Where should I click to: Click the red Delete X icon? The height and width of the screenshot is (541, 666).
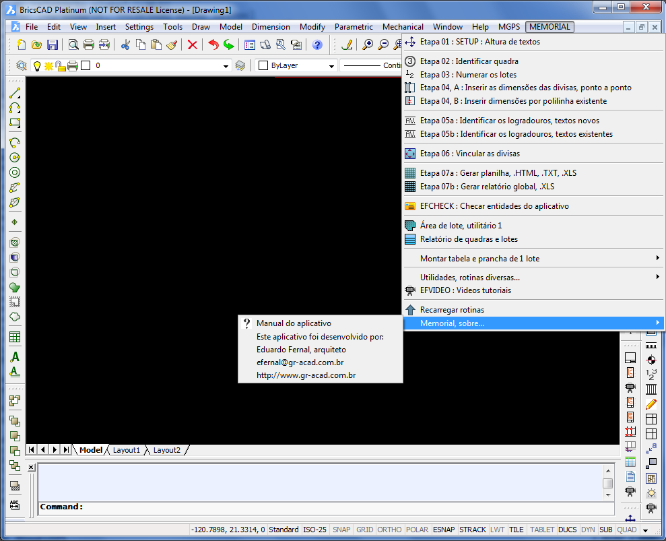pyautogui.click(x=193, y=45)
